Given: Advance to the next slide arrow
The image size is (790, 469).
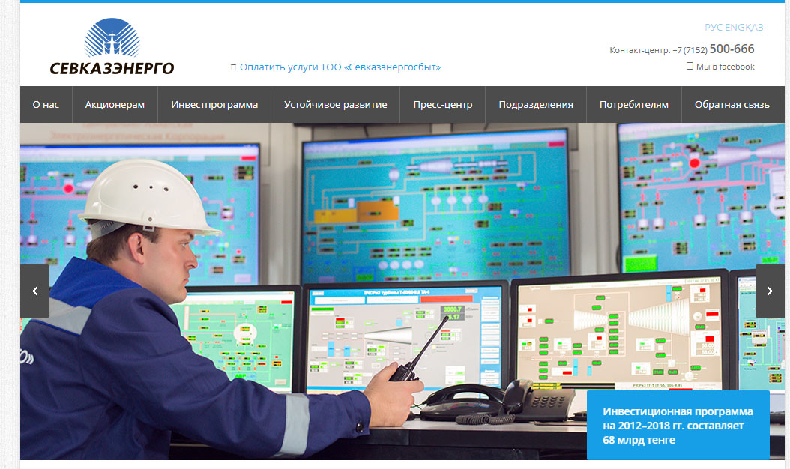Looking at the screenshot, I should coord(769,291).
